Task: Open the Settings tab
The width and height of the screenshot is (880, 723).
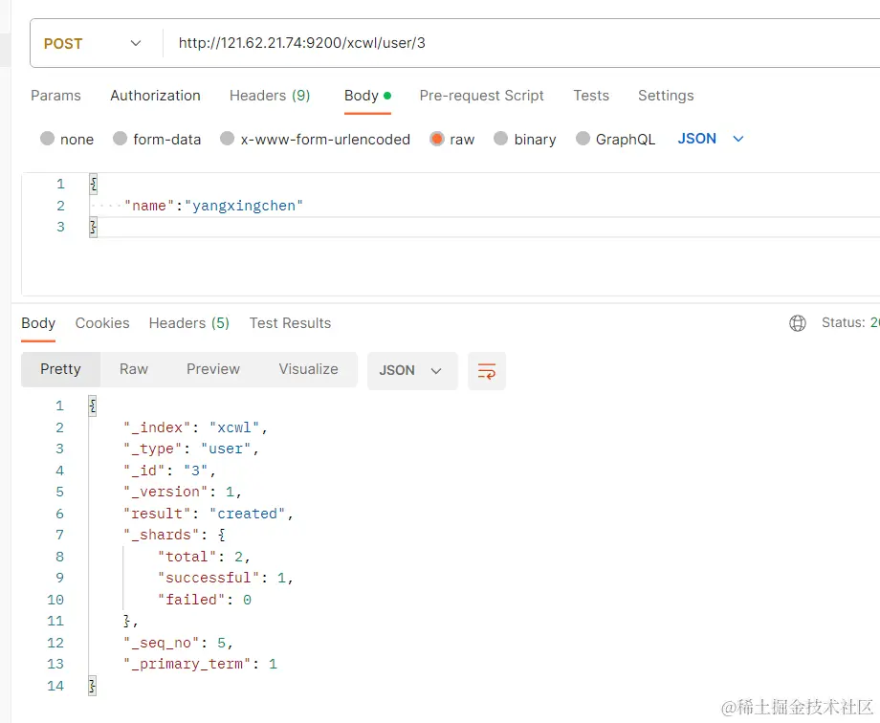Action: click(666, 96)
